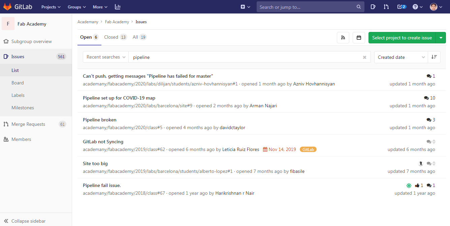Open the group activity analytics chart icon
This screenshot has width=450, height=226.
tap(118, 7)
